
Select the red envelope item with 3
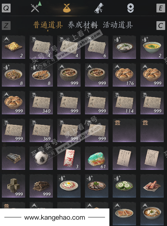coord(69,158)
